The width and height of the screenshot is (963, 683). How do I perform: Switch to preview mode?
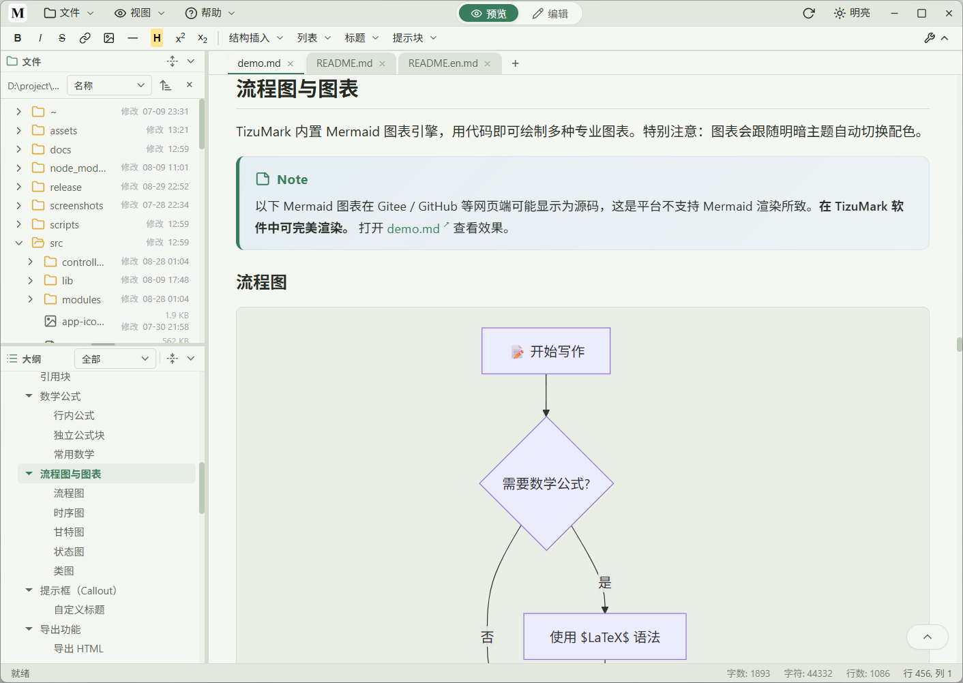point(488,14)
